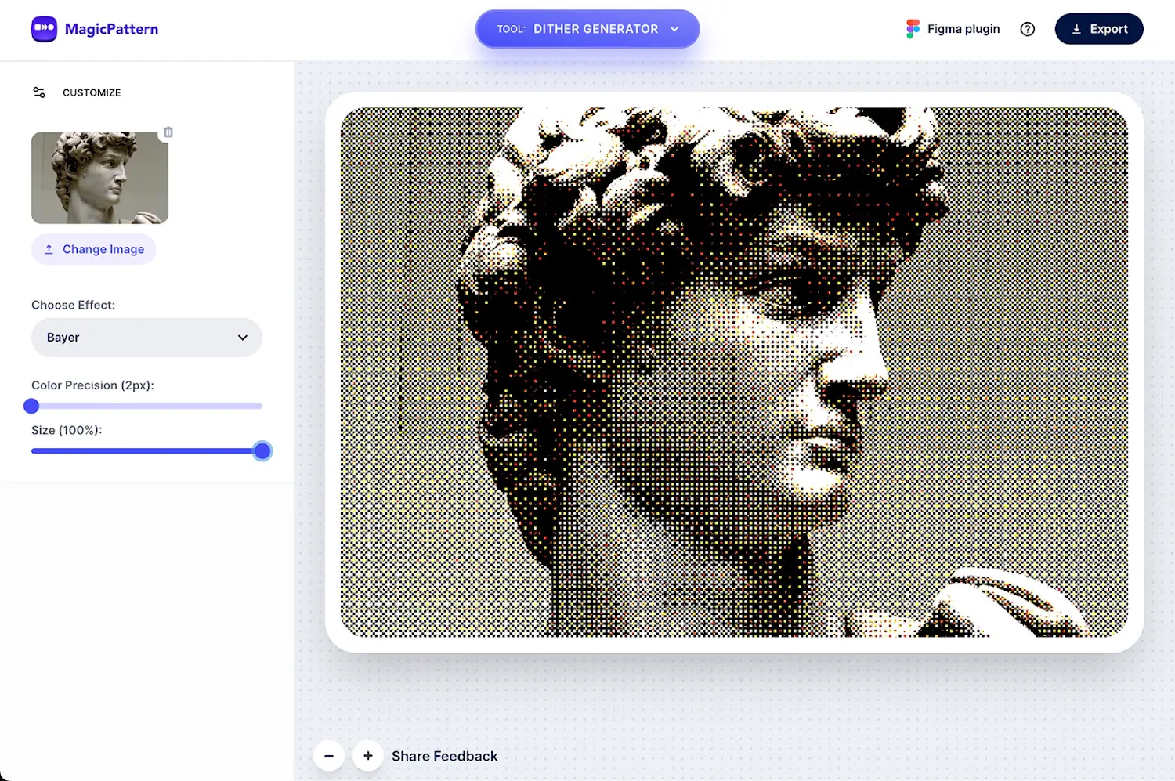
Task: Click the Export button
Action: point(1099,29)
